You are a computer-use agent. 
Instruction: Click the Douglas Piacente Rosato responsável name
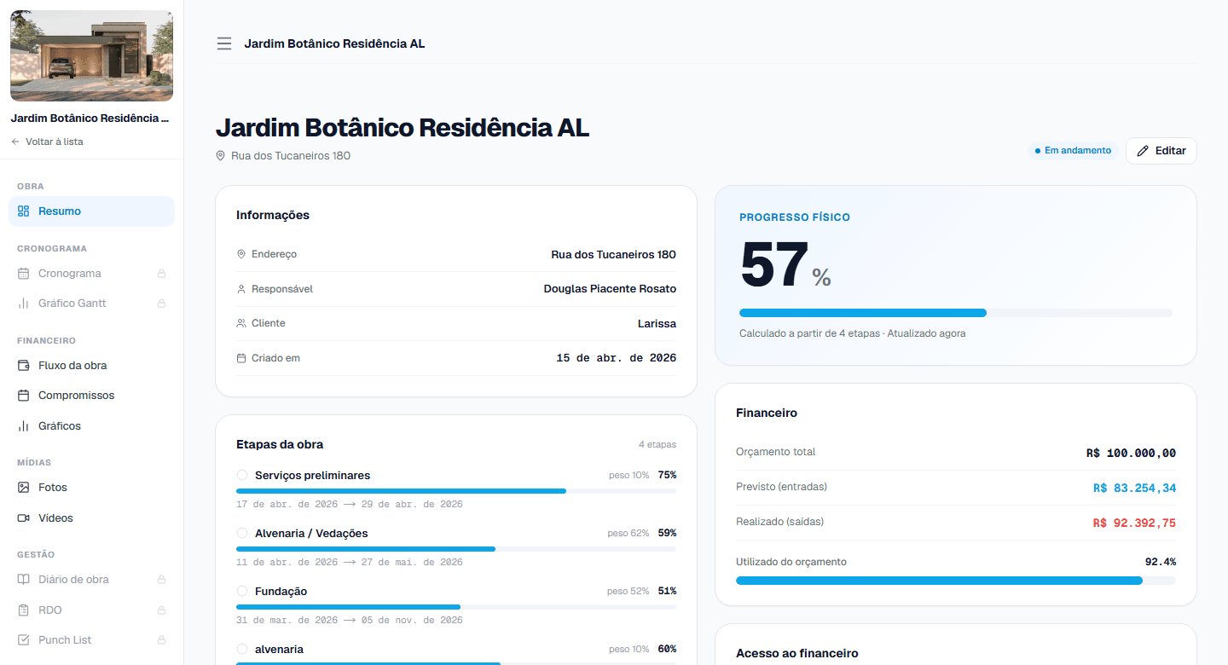(610, 289)
